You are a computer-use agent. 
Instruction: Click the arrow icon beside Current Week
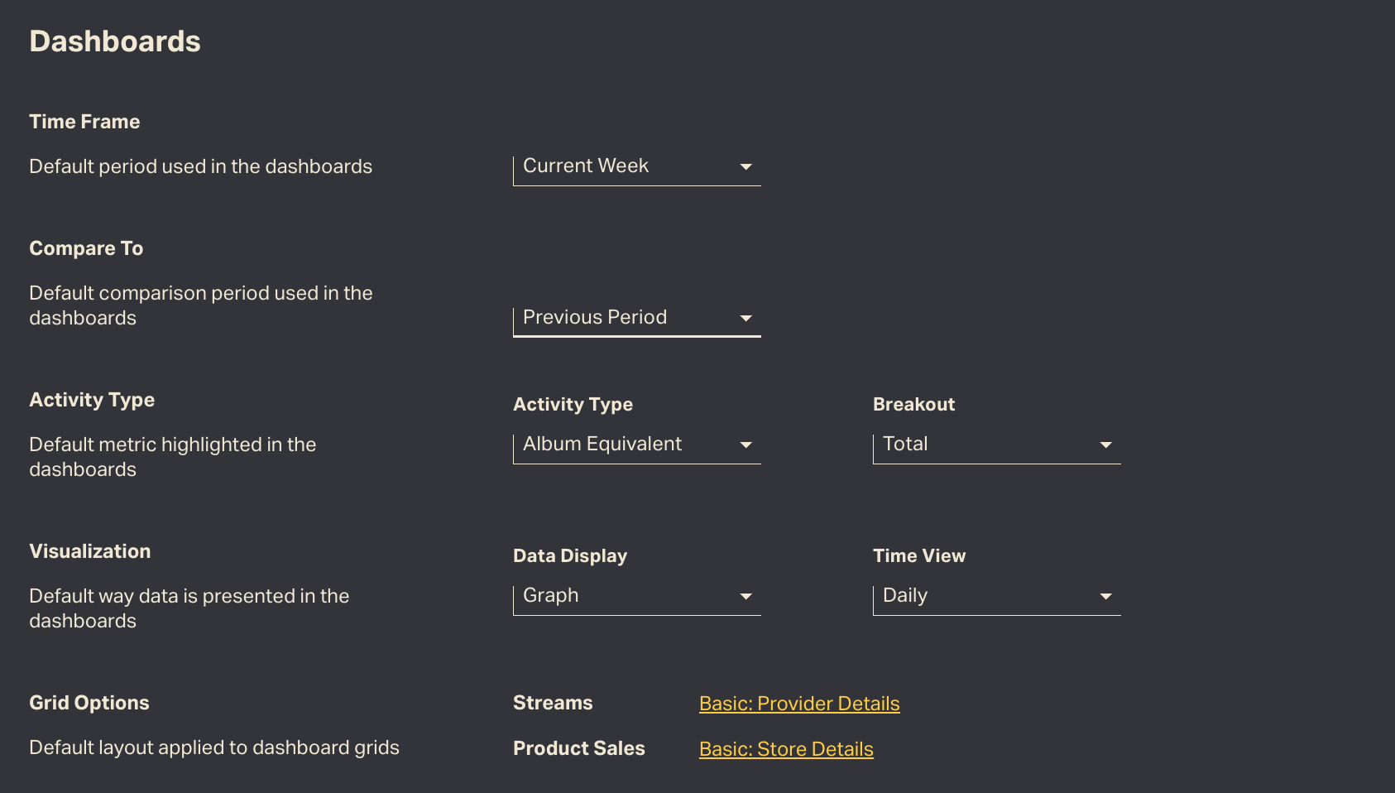coord(745,167)
